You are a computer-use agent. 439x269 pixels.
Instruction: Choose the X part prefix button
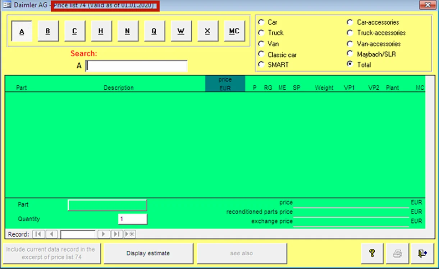[207, 31]
